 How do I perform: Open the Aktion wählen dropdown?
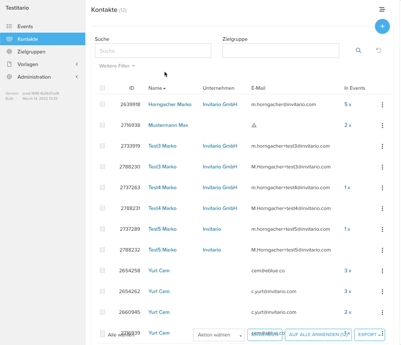[219, 335]
